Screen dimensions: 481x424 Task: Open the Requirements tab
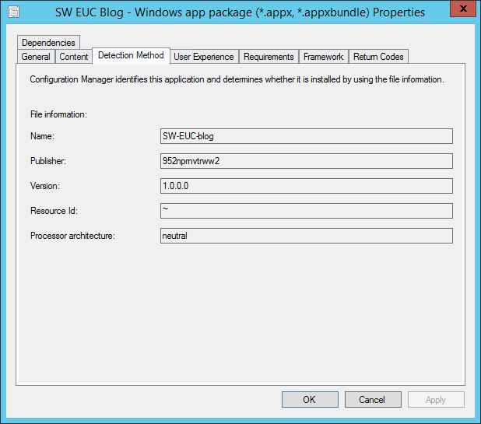[269, 57]
